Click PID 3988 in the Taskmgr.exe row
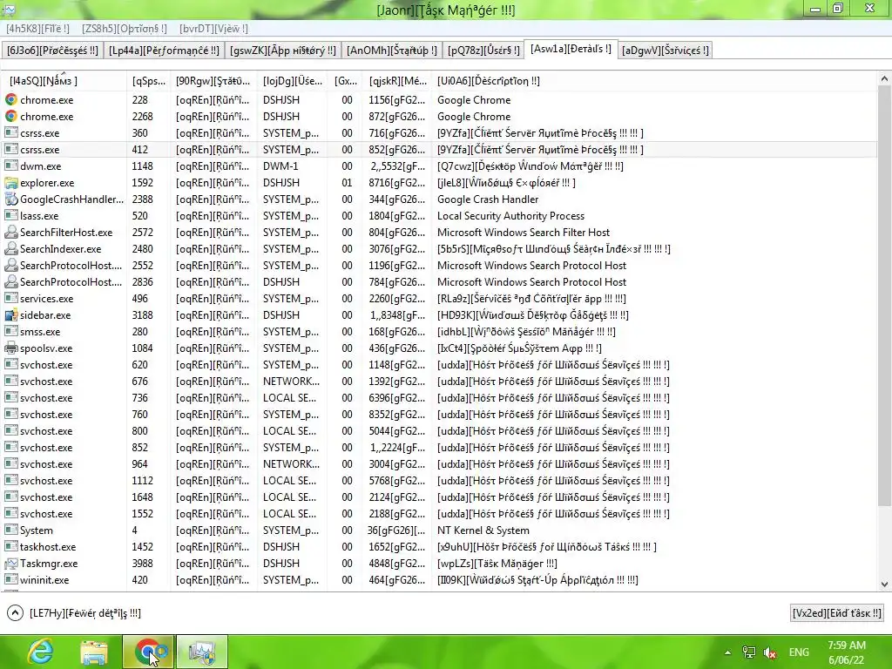Image resolution: width=892 pixels, height=669 pixels. click(x=142, y=564)
